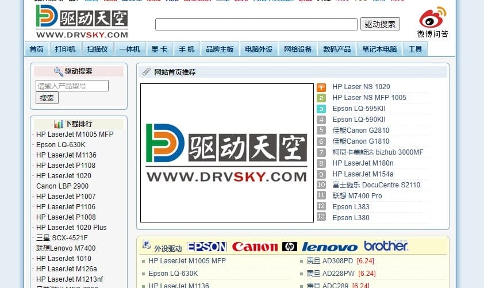Open HP LaserJet P1007 in sidebar

pyautogui.click(x=66, y=197)
